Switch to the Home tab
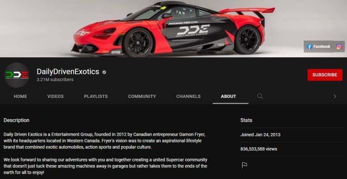 tap(20, 96)
